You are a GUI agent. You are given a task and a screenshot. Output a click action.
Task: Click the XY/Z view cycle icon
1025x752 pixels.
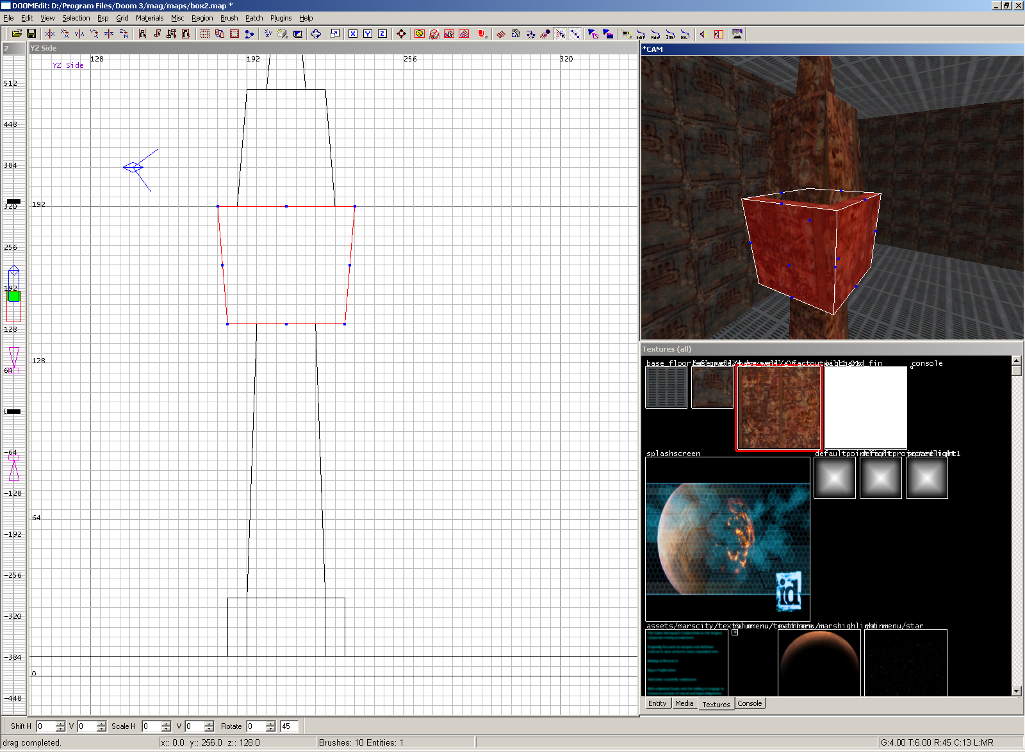tap(268, 34)
